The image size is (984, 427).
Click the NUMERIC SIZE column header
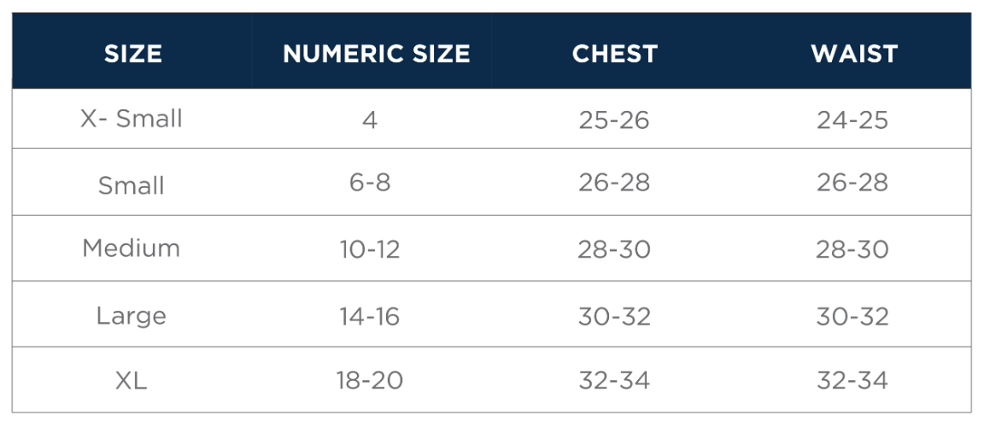pos(376,54)
